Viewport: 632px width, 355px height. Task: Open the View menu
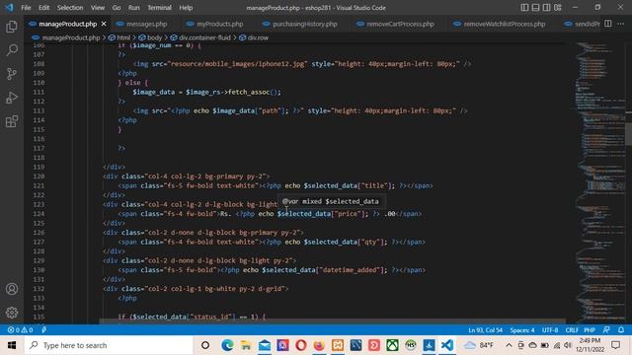pos(98,8)
